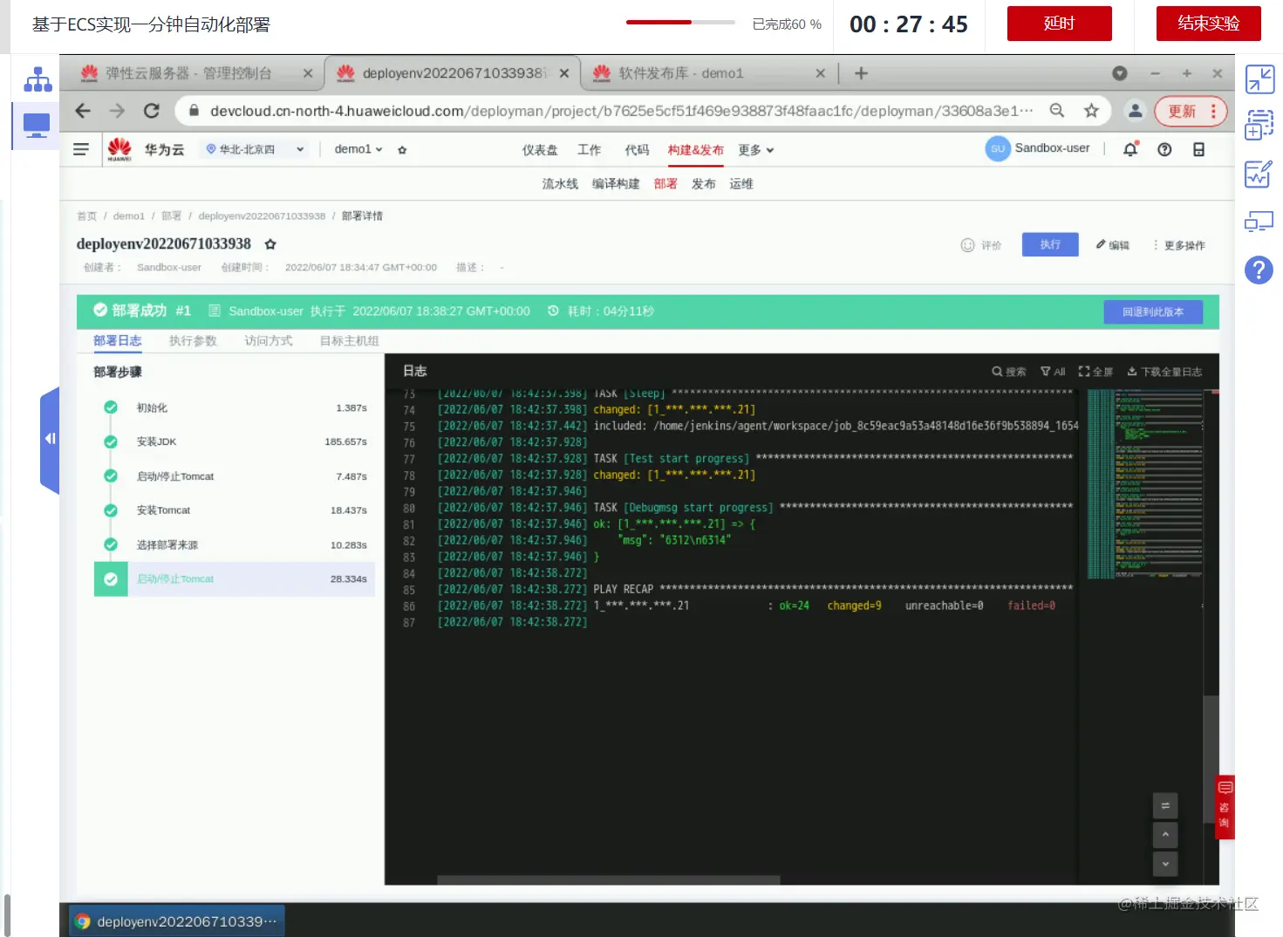Bookmark this page with the star icon

pos(1091,111)
